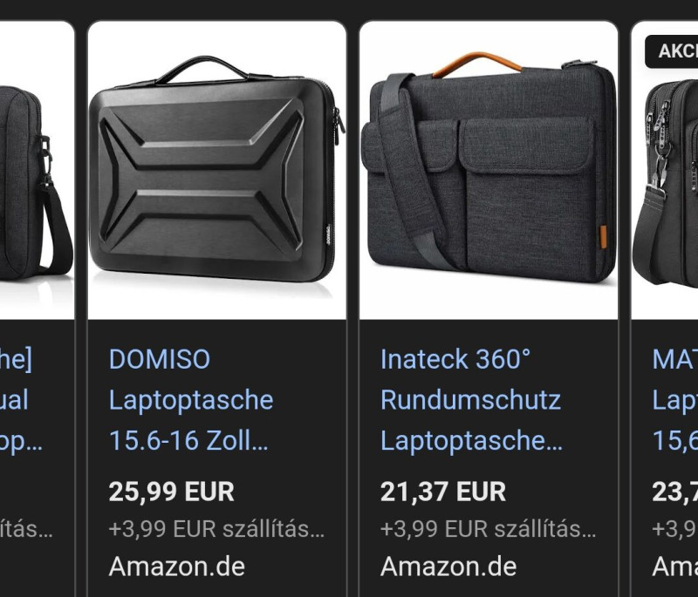This screenshot has height=597, width=698.
Task: Open the rightmost bag image under AKC badge
Action: [665, 170]
